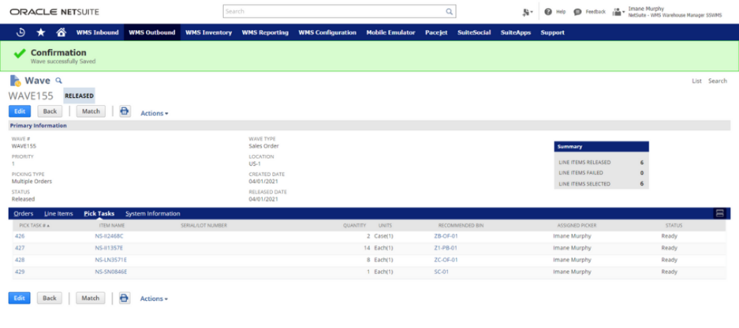Click the Wave record document icon
Screen dimensions: 739x328
coord(15,80)
